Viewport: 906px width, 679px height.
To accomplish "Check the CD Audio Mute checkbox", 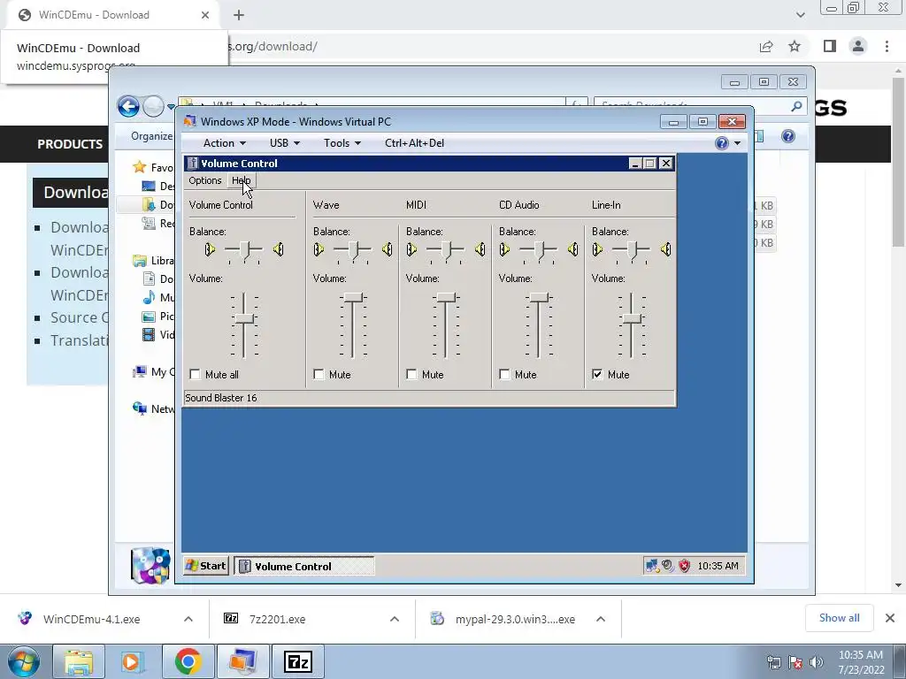I will coord(504,375).
